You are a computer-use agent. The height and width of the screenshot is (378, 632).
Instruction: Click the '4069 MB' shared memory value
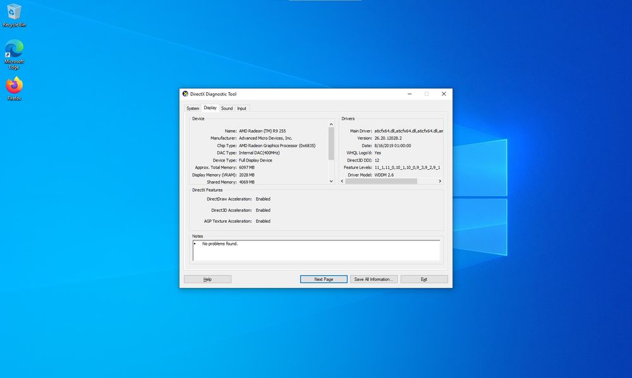(246, 182)
